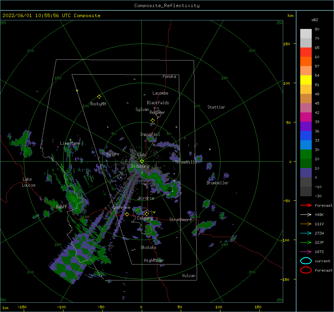Click the dBZ legend heading
334x312 pixels.
(315, 20)
